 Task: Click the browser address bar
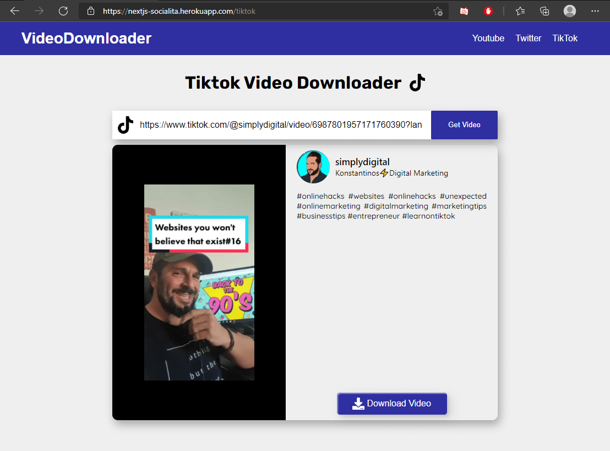[x=263, y=11]
